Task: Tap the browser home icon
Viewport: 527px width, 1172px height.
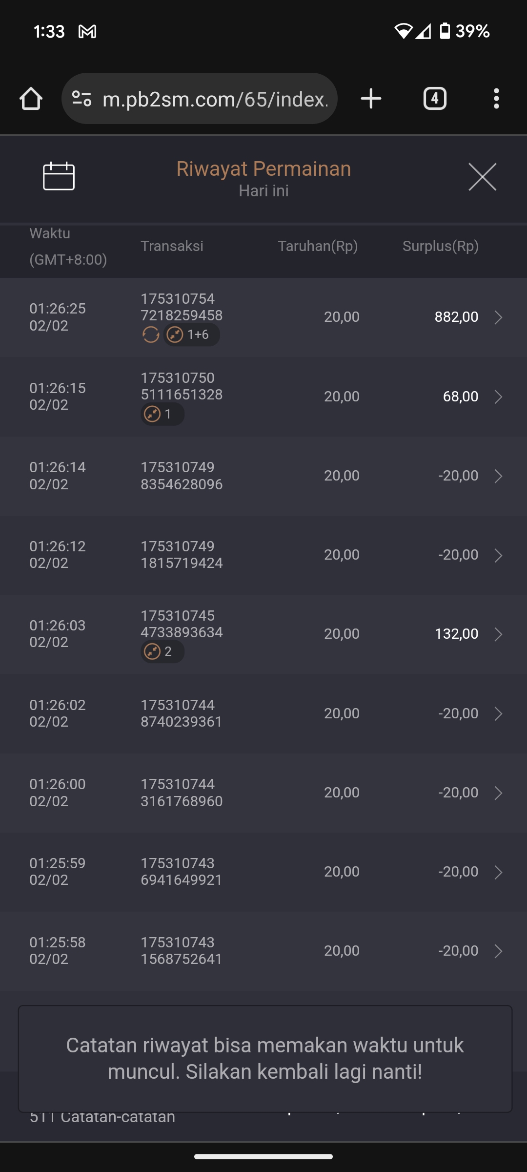Action: click(31, 99)
